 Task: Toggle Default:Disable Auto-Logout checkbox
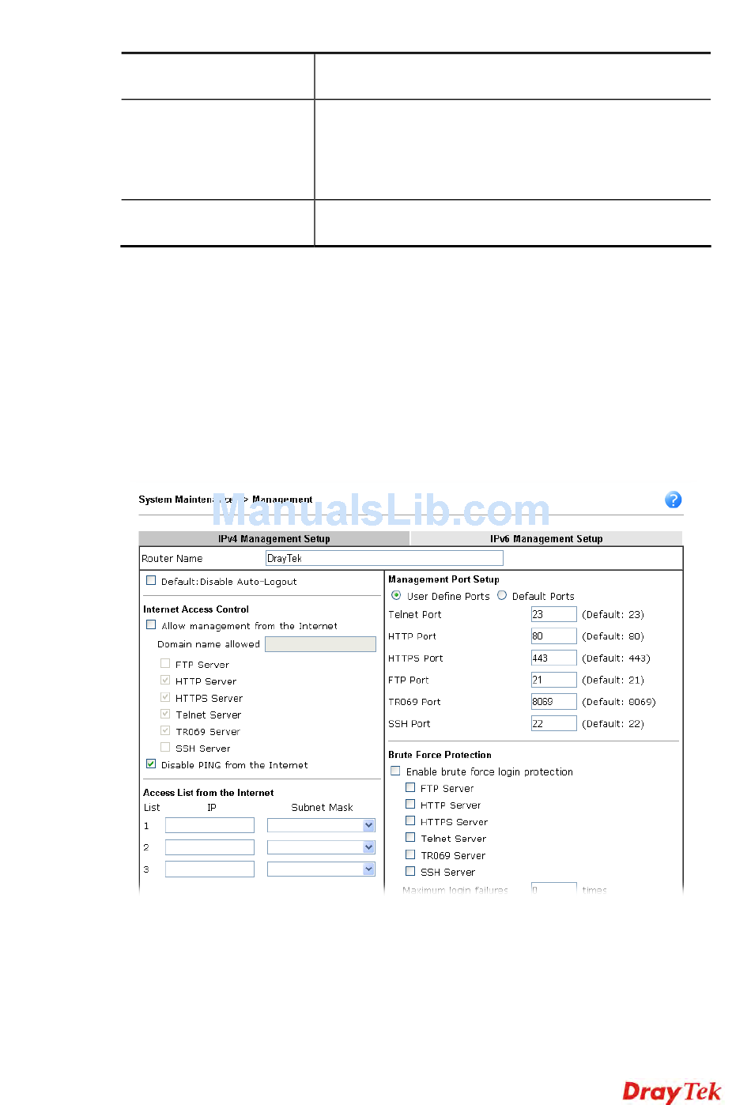[x=151, y=580]
